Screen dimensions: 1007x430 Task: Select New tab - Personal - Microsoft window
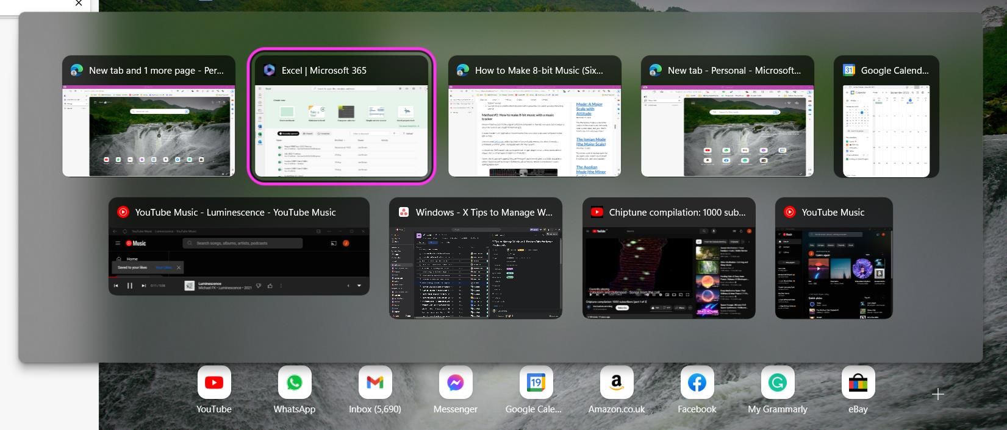point(728,116)
